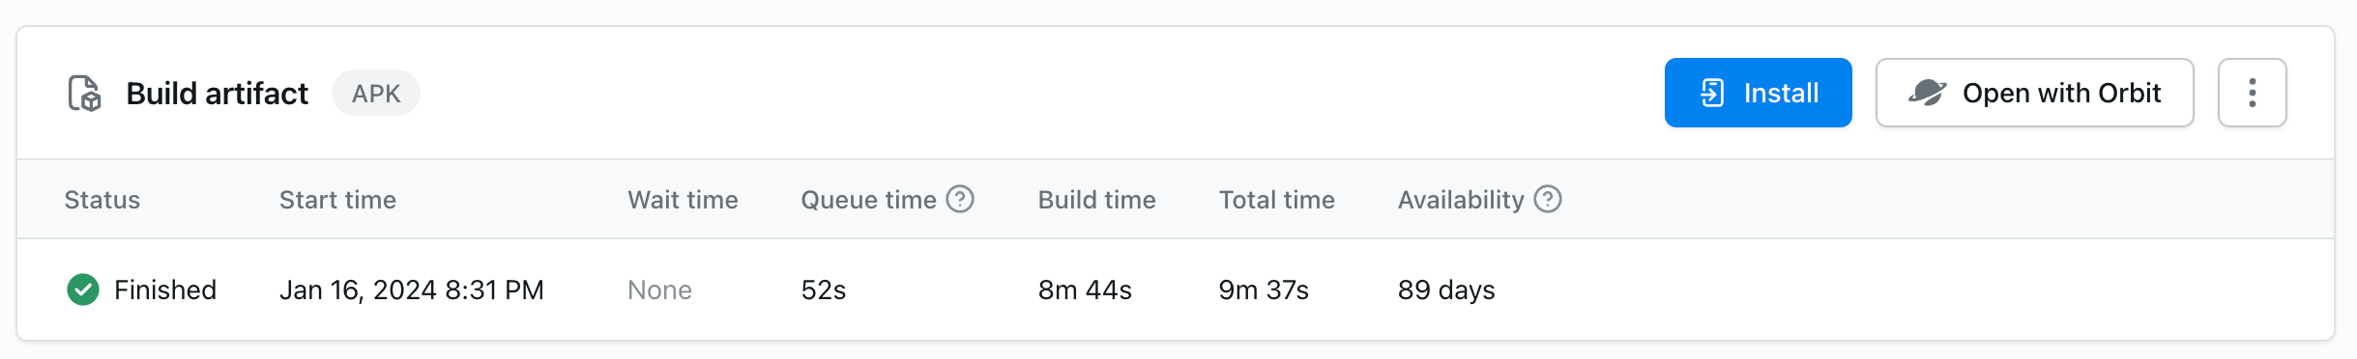Click the Install button
2357x359 pixels.
tap(1758, 93)
